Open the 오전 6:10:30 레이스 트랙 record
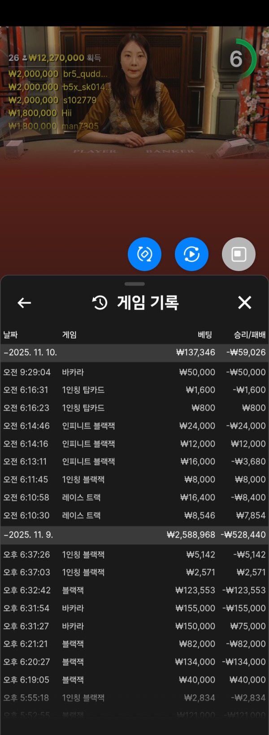This screenshot has width=269, height=735. (134, 516)
